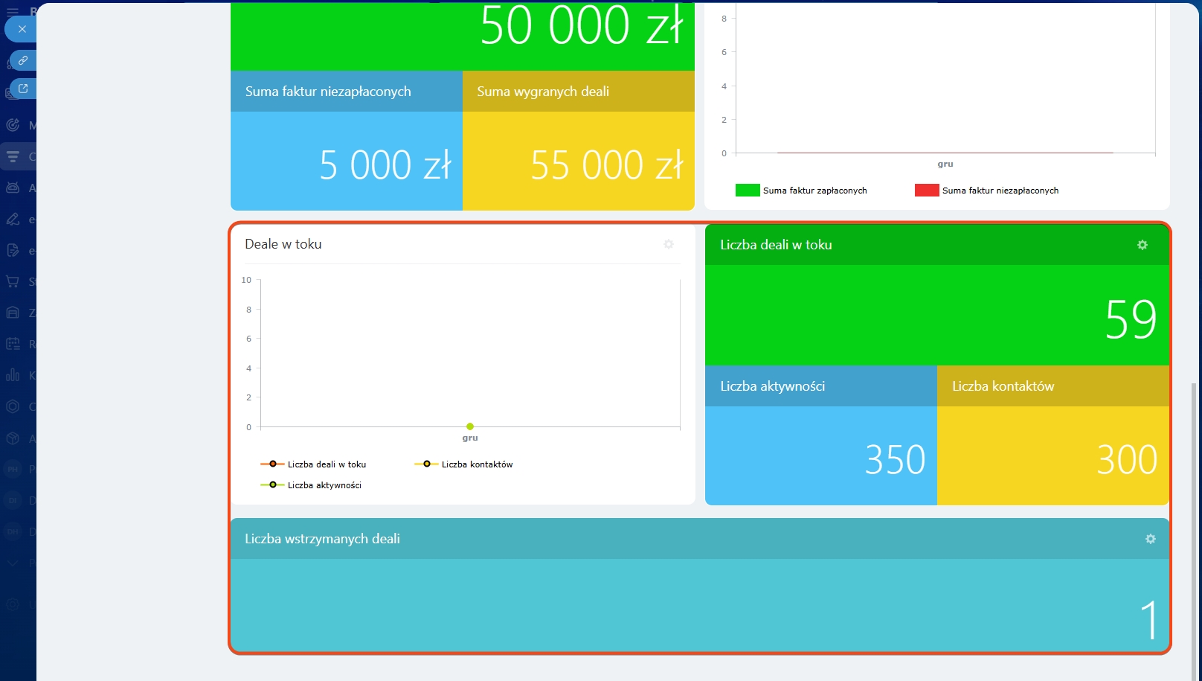Click the data point on gru axis
Image resolution: width=1202 pixels, height=681 pixels.
pyautogui.click(x=470, y=426)
